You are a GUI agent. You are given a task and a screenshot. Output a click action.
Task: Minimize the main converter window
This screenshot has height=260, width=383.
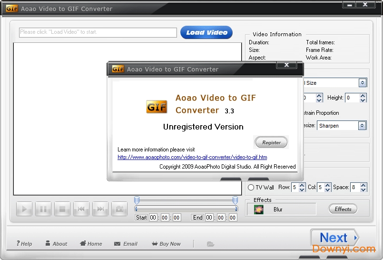point(350,4)
